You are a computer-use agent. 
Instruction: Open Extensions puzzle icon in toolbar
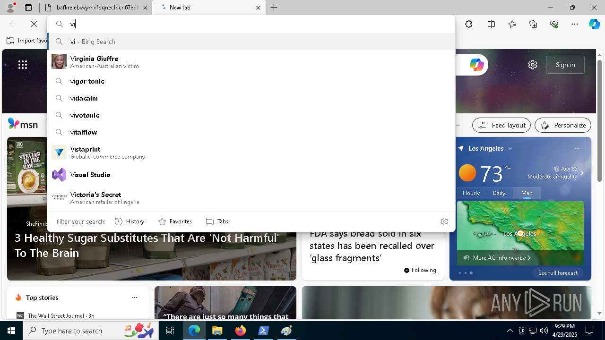468,24
